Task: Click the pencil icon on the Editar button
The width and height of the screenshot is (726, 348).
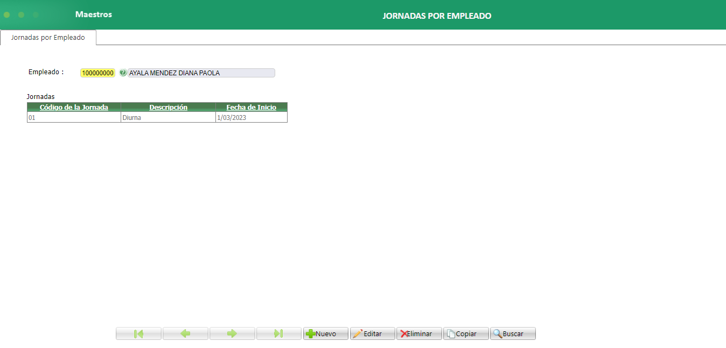Action: click(x=358, y=333)
